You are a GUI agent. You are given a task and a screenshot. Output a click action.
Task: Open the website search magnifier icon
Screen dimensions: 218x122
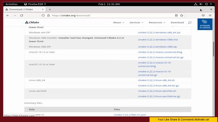click(190, 23)
